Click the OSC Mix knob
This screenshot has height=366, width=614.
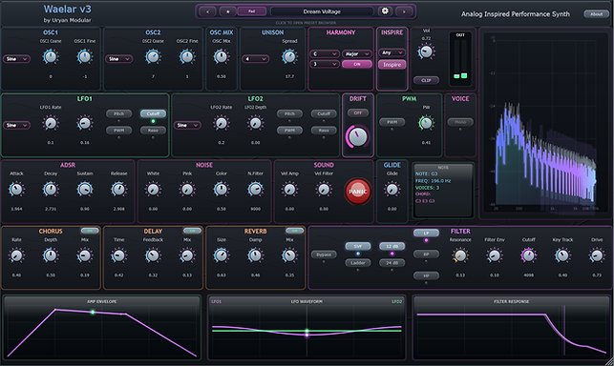(x=222, y=57)
